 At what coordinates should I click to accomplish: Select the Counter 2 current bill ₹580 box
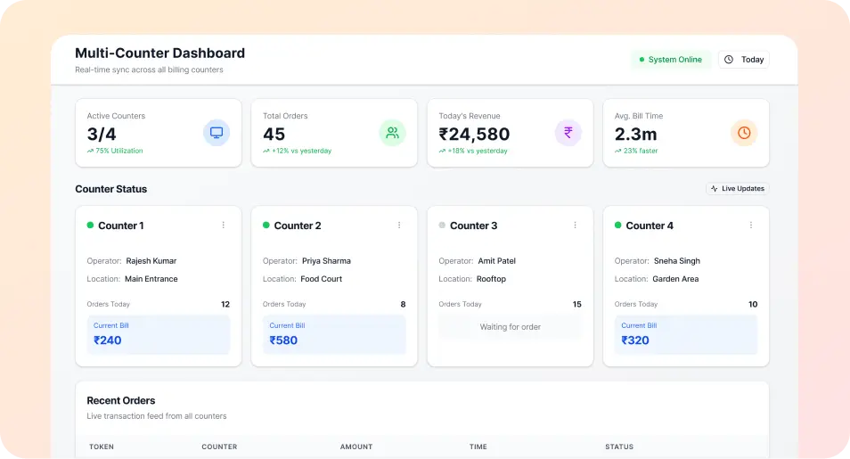tap(334, 334)
